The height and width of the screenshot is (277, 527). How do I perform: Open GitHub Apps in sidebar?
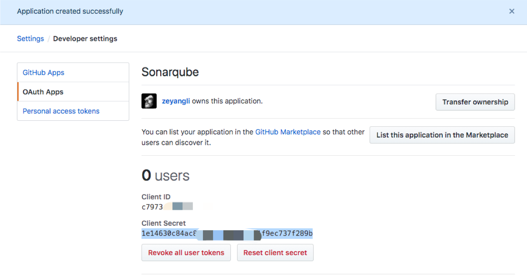point(73,73)
